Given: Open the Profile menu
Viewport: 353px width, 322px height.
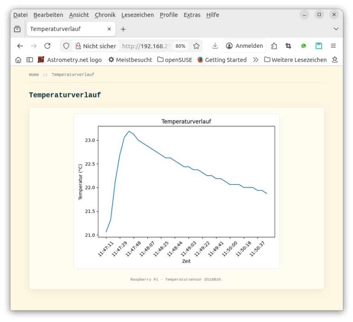Looking at the screenshot, I should (168, 15).
